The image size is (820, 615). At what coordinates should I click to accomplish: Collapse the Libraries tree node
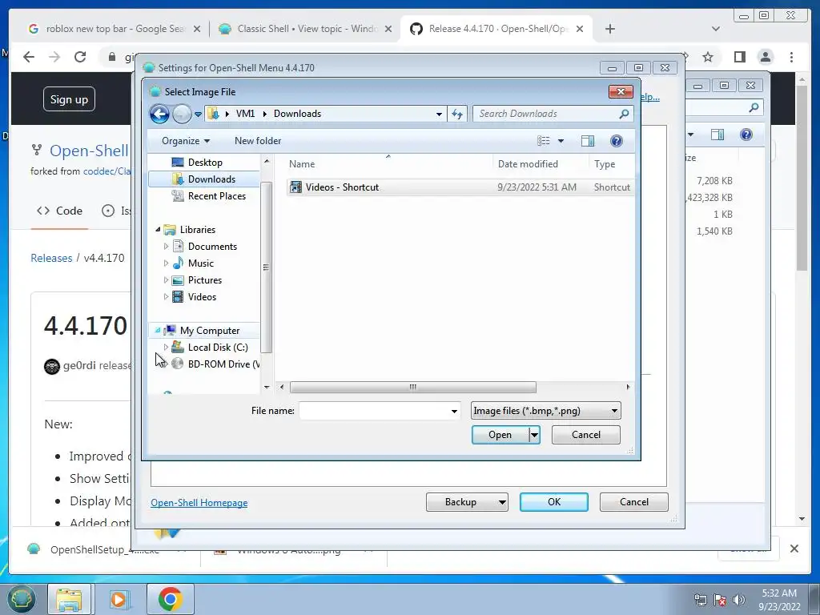[158, 230]
